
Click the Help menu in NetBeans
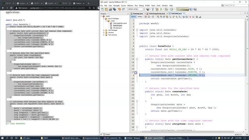point(171,5)
